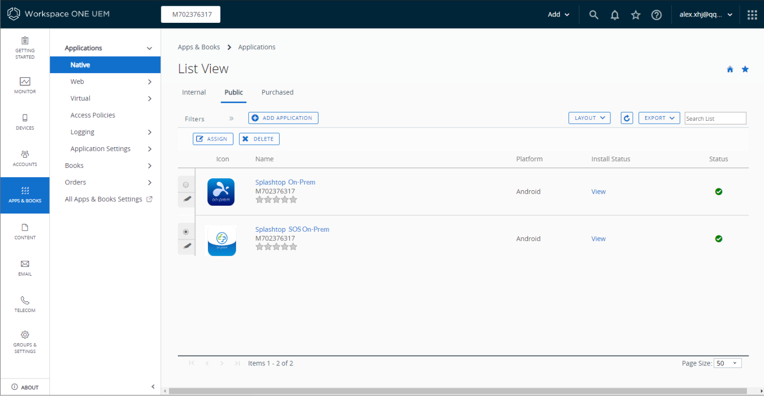The height and width of the screenshot is (396, 764).
Task: Open the Telecom section icon
Action: coord(25,300)
